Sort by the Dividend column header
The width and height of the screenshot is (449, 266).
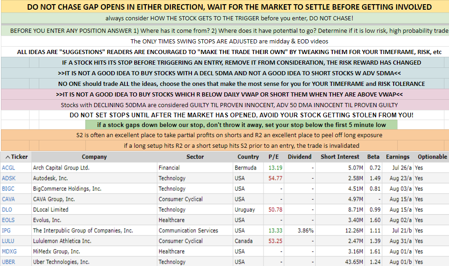click(299, 157)
